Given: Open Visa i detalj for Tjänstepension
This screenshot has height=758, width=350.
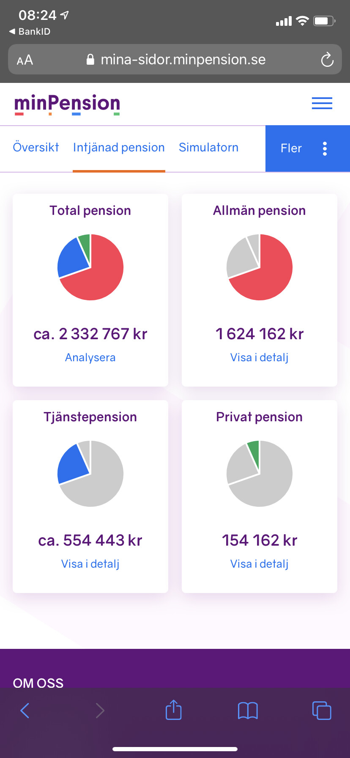Looking at the screenshot, I should click(90, 564).
